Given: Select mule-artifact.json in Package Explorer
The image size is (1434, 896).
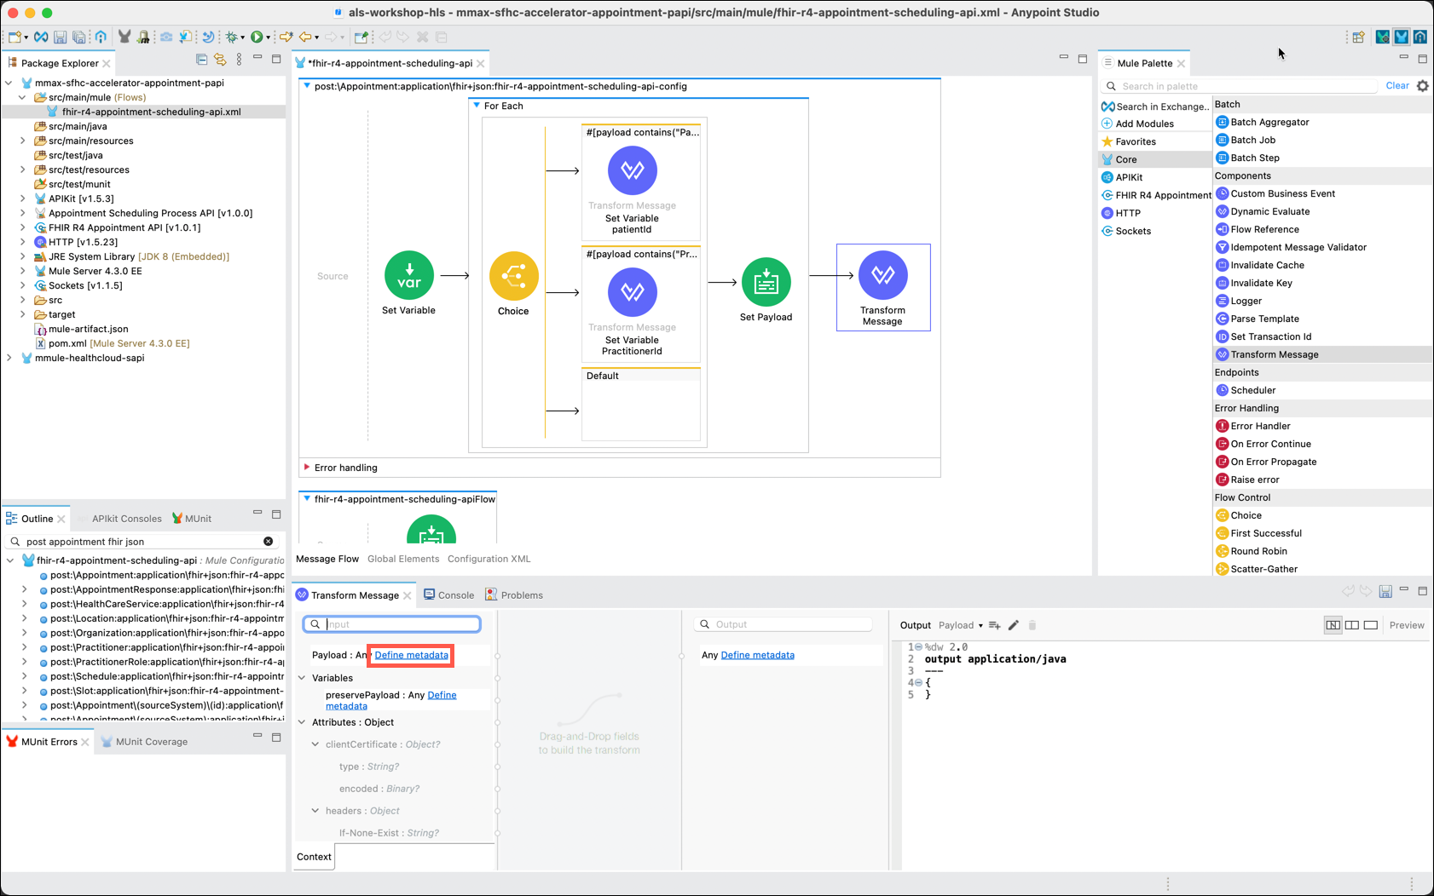Looking at the screenshot, I should point(81,329).
